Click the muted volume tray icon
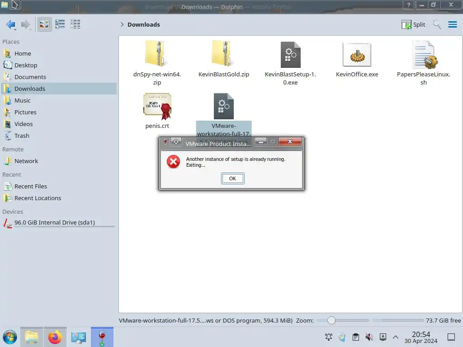 point(369,337)
